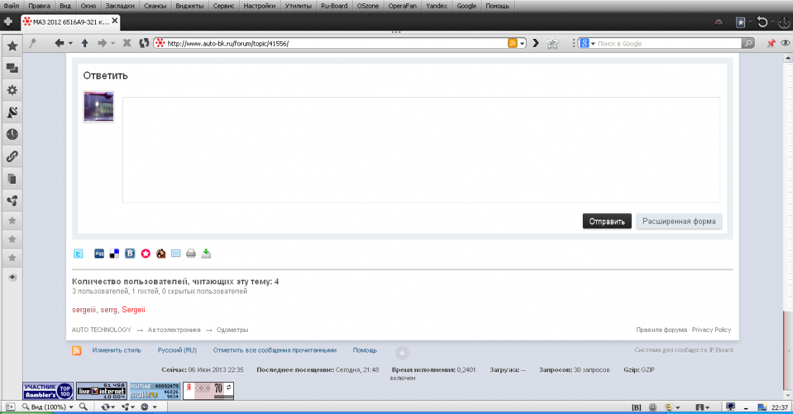The image size is (793, 414).
Task: Email topic with envelope icon
Action: coord(176,253)
